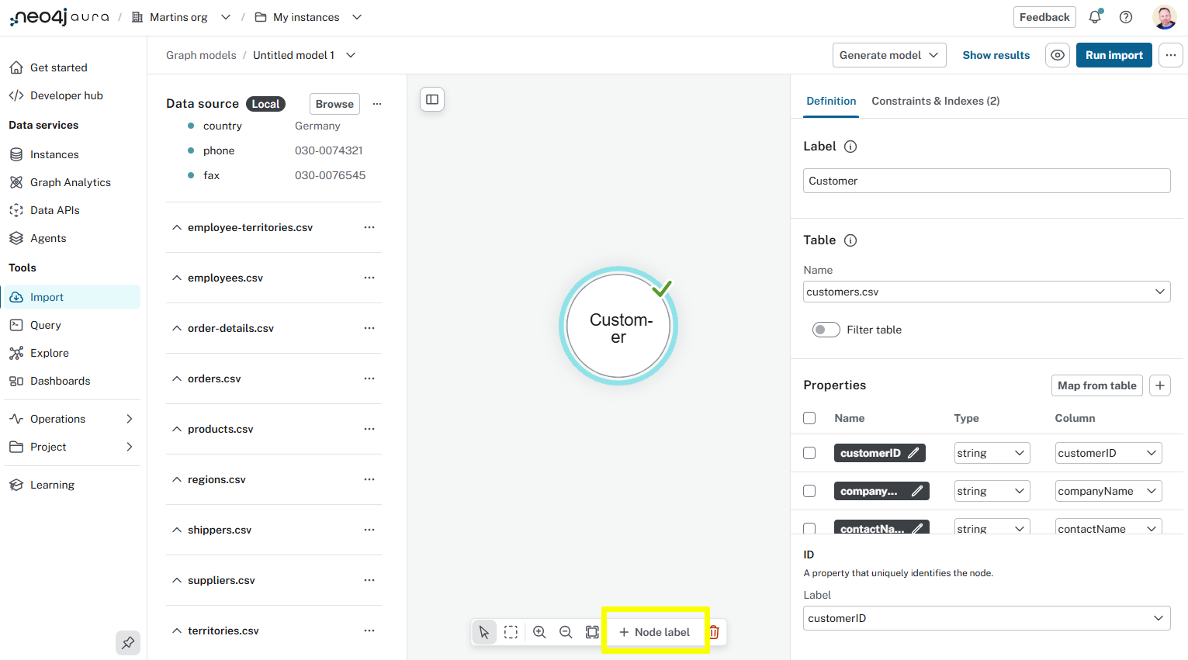The width and height of the screenshot is (1188, 660).
Task: Open the Table name dropdown showing customers.csv
Action: coord(985,291)
